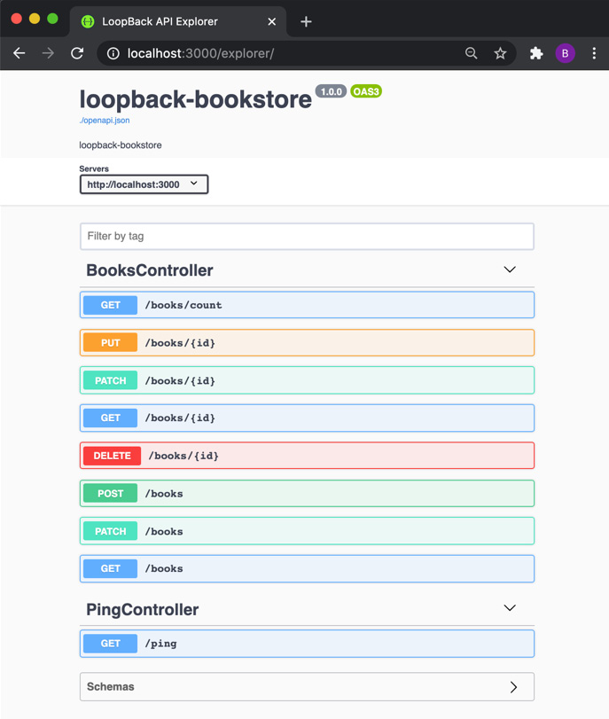609x719 pixels.
Task: Expand the Schemas section arrow
Action: (x=513, y=686)
